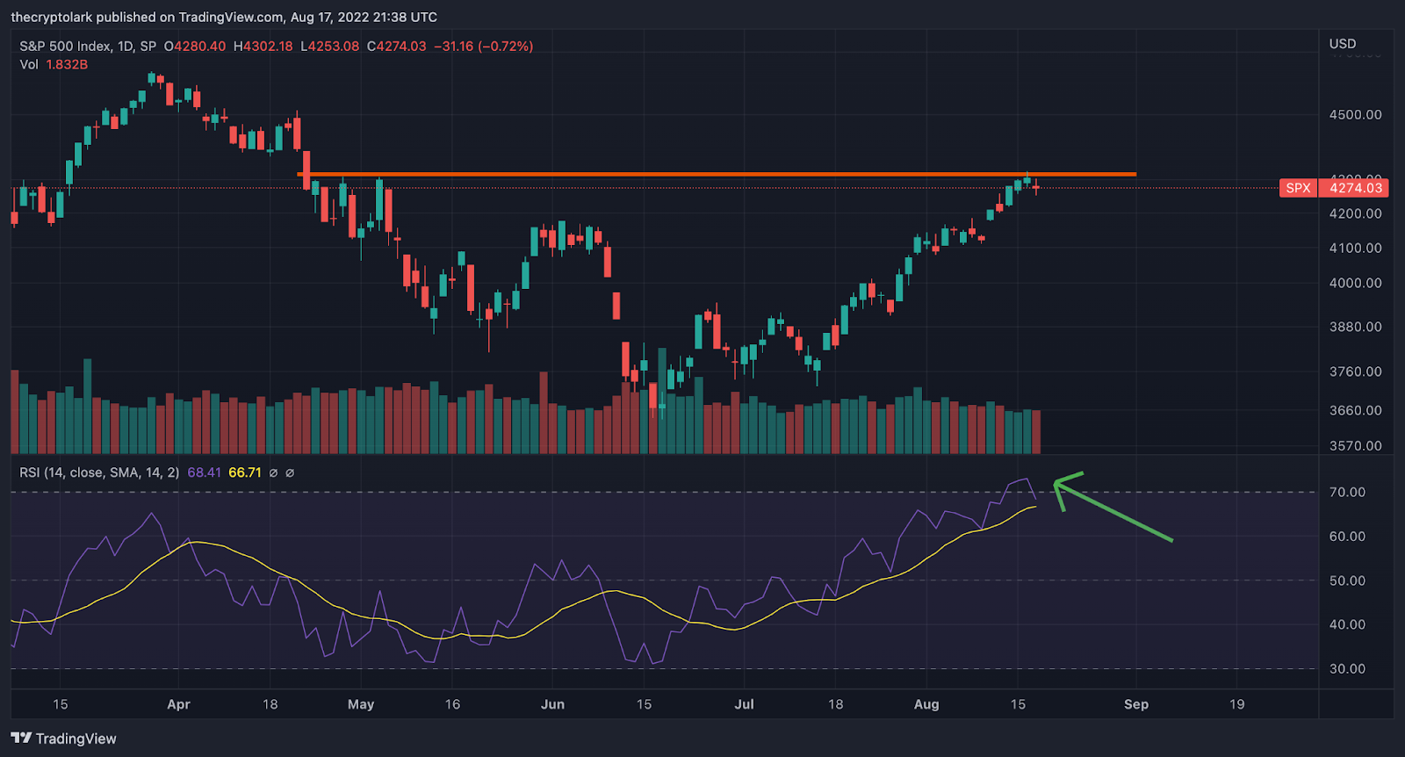
Task: Click the 4274.03 current price label
Action: tap(1356, 188)
